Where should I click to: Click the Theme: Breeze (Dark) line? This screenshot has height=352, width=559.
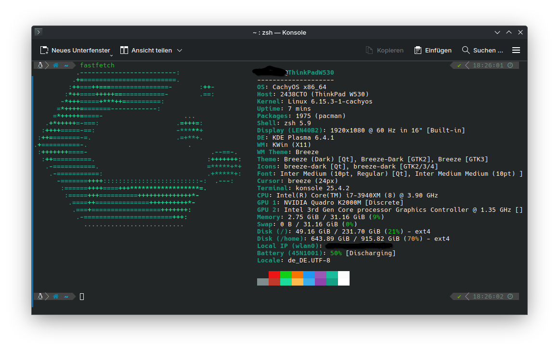373,159
